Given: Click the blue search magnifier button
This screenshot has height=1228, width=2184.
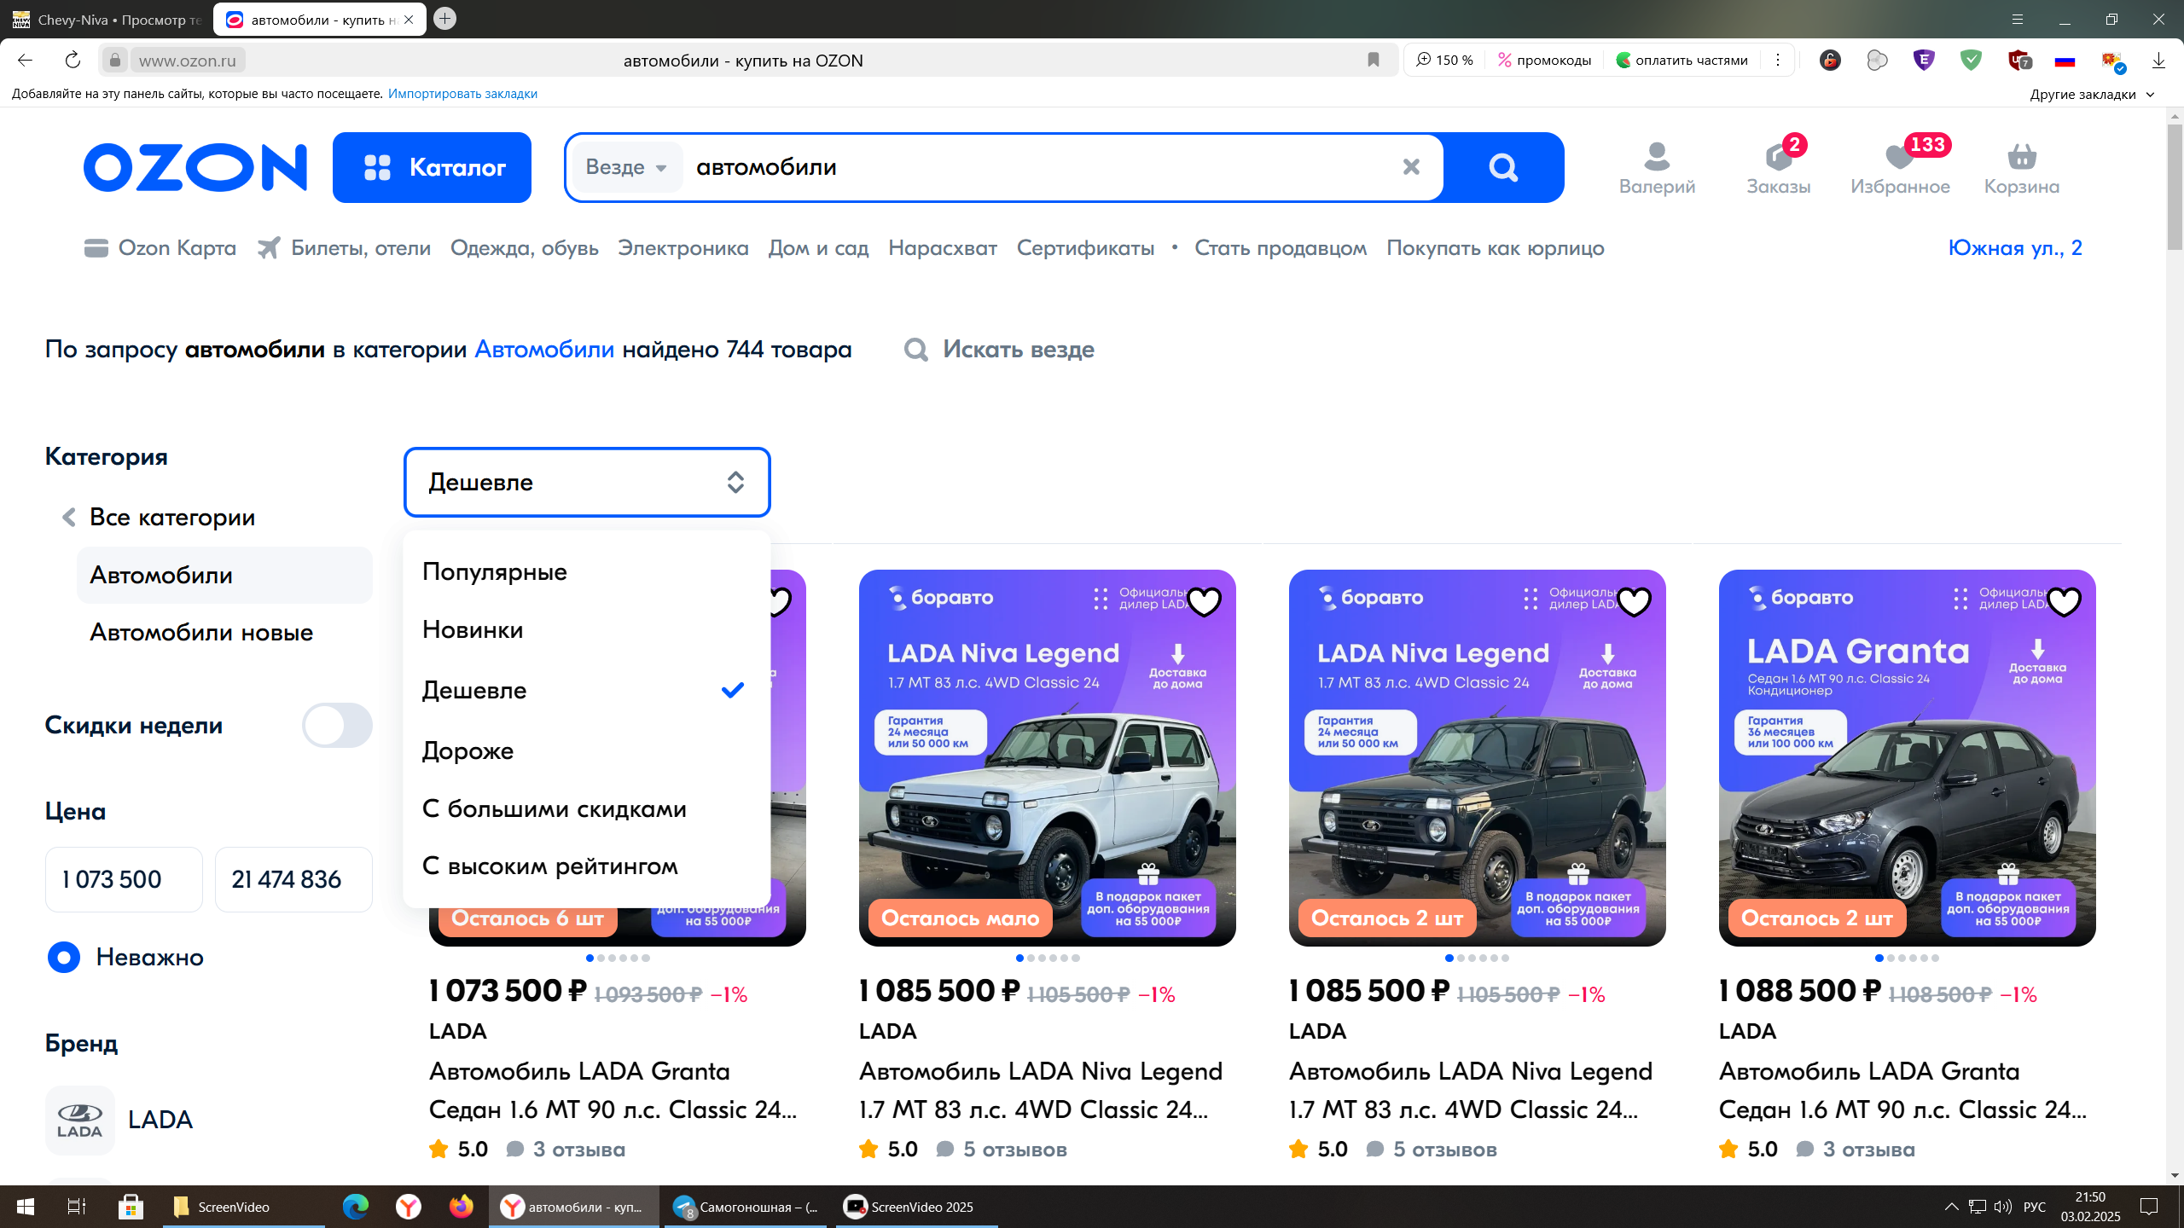Looking at the screenshot, I should [x=1503, y=167].
